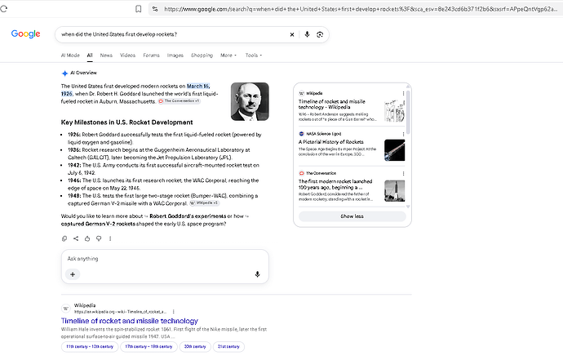Copy the AI Overview answer
Image resolution: width=563 pixels, height=356 pixels.
pos(64,238)
